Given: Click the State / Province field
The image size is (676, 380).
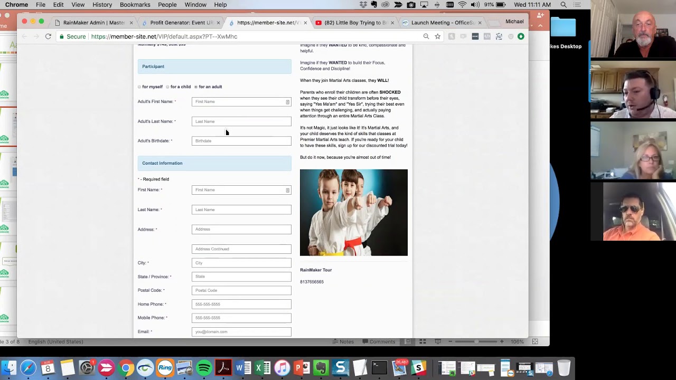Looking at the screenshot, I should coord(241,277).
